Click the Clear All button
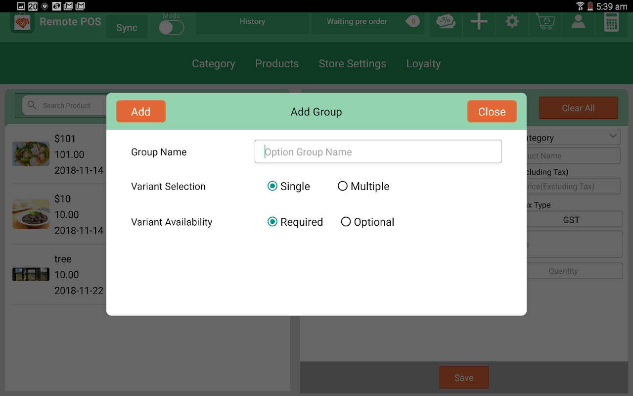This screenshot has width=633, height=396. point(579,108)
